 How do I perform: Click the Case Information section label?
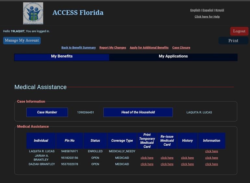coord(31,101)
